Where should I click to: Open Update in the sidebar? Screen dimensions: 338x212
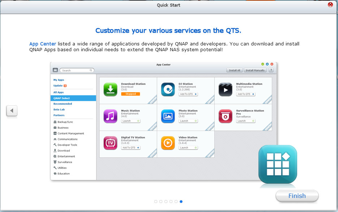coord(58,85)
